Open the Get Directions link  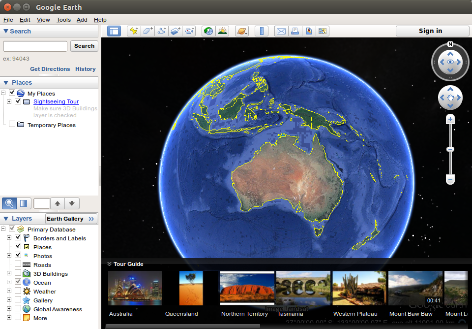point(50,69)
